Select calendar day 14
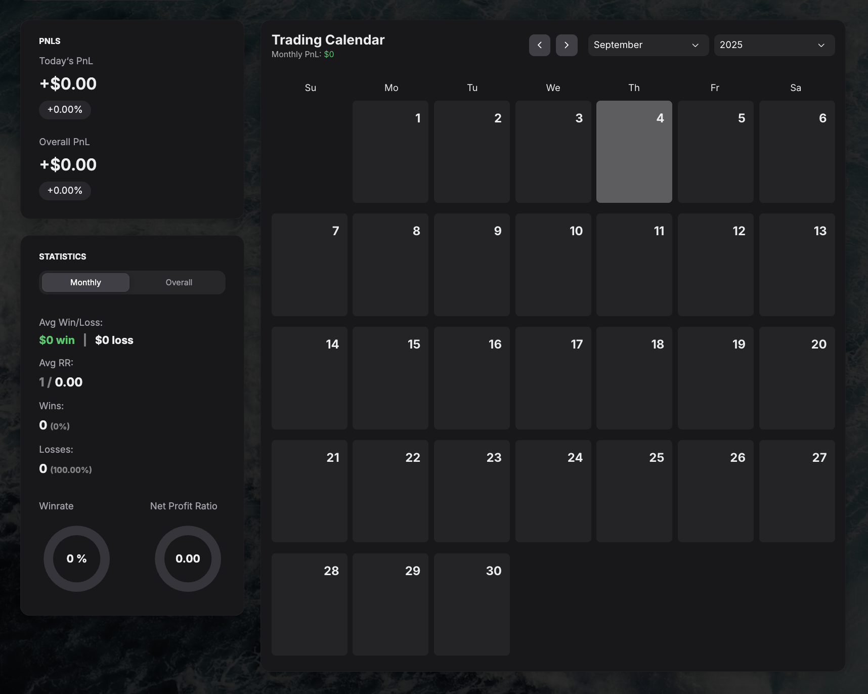 pos(309,378)
